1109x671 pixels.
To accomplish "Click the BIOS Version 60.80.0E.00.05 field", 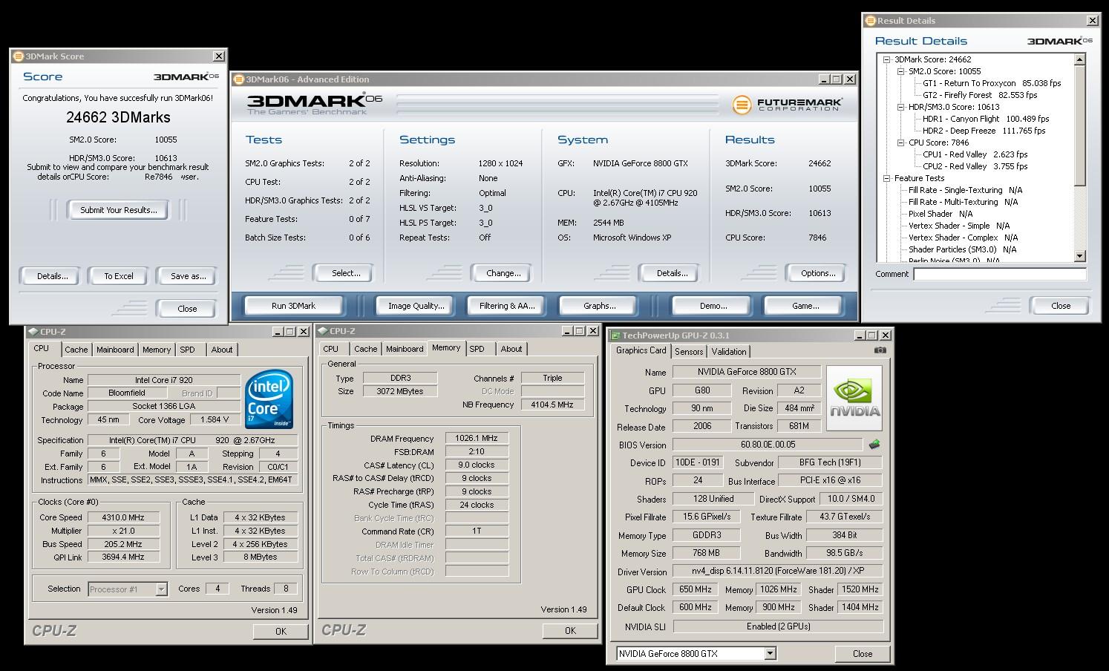I will pyautogui.click(x=768, y=445).
